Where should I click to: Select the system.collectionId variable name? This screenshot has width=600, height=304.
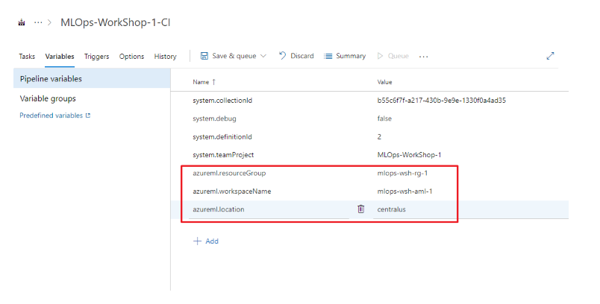pyautogui.click(x=222, y=101)
